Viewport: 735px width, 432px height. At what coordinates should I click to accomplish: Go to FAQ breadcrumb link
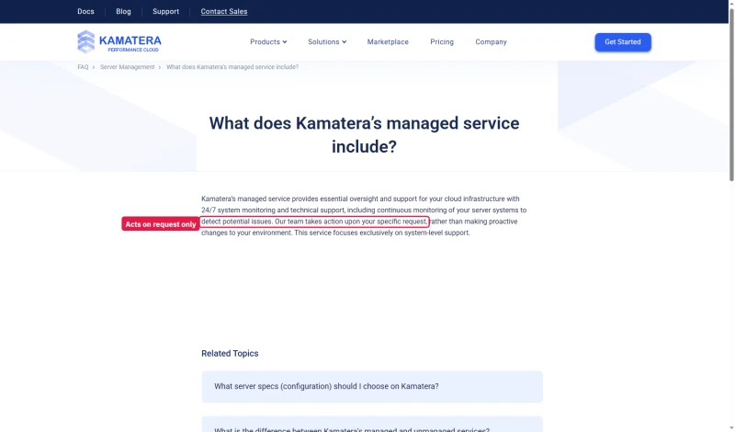(x=83, y=67)
